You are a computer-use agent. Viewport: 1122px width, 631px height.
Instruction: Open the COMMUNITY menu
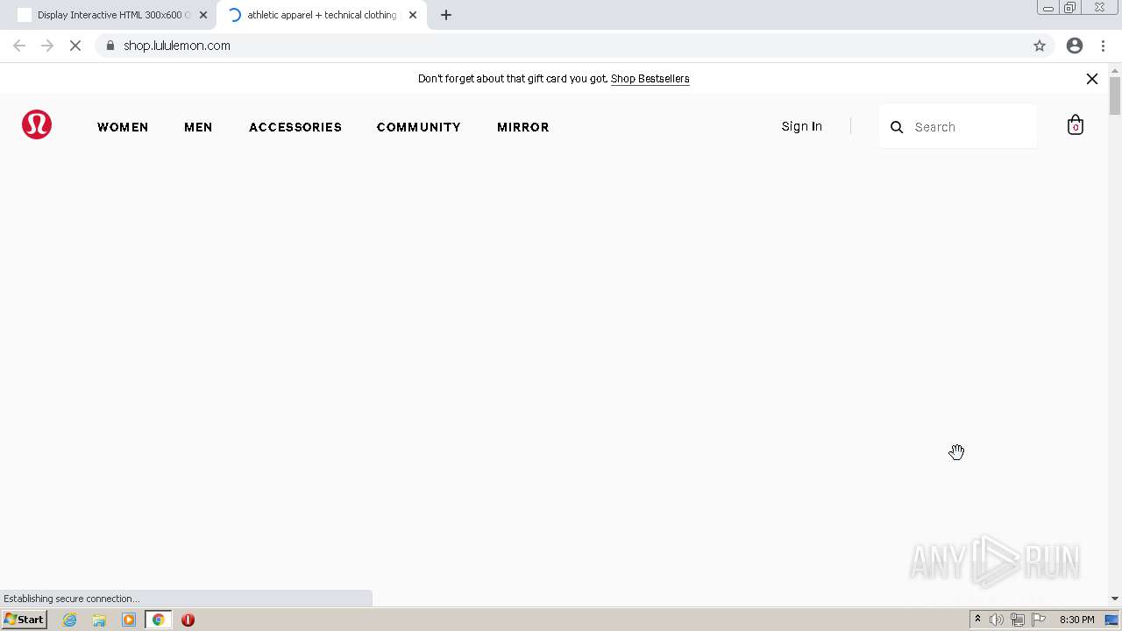click(419, 127)
